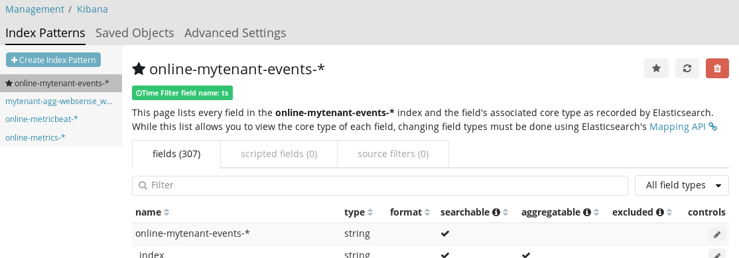Click the controls column header
The height and width of the screenshot is (258, 739).
coord(706,212)
